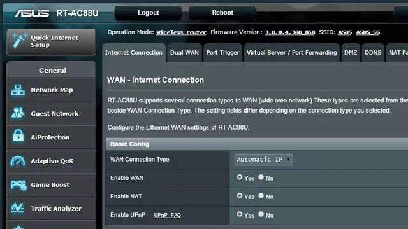Open the Port Trigger tab

(x=222, y=53)
